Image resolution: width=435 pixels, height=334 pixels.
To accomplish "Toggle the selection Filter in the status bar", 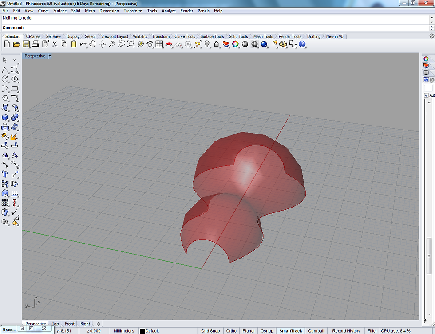I will coord(372,331).
